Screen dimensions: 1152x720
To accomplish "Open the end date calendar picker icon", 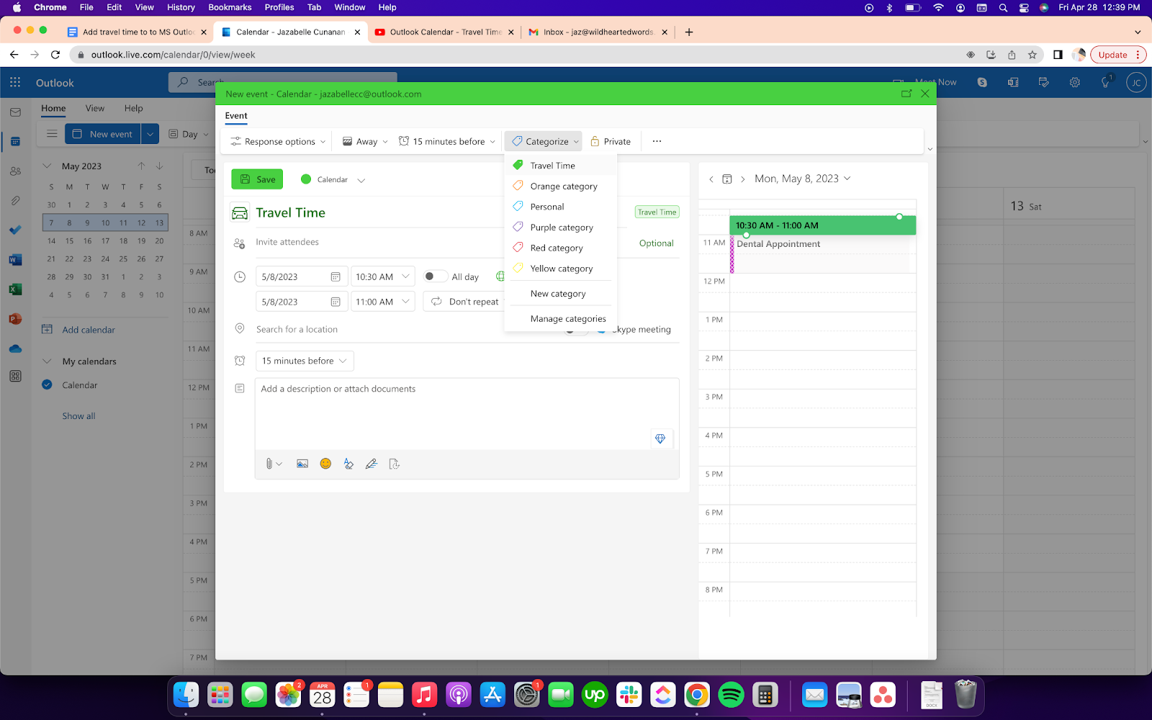I will click(336, 302).
